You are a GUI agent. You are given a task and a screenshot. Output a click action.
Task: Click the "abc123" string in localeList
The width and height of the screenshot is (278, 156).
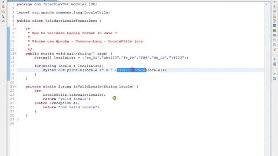[110, 58]
